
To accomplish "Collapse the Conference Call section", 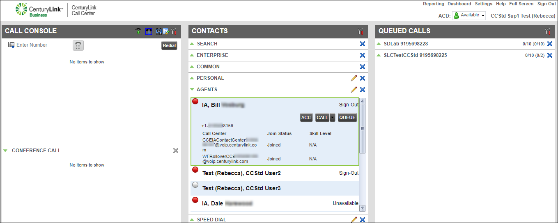I will coord(5,151).
